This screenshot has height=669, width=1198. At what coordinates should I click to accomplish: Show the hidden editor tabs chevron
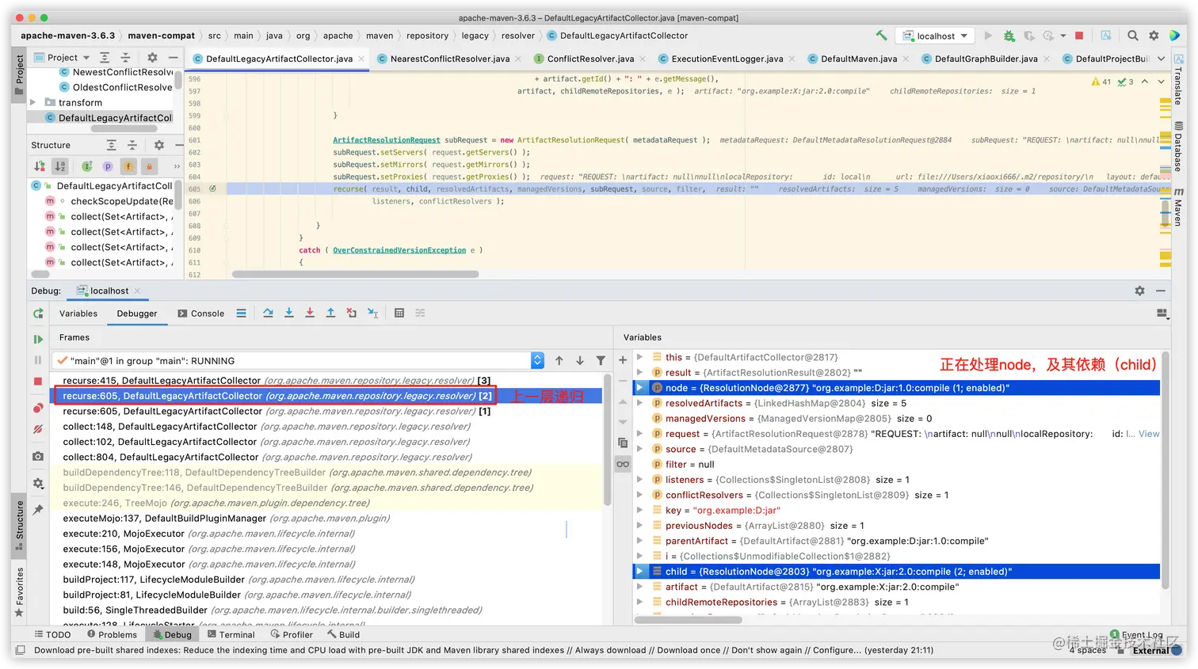tap(1161, 59)
